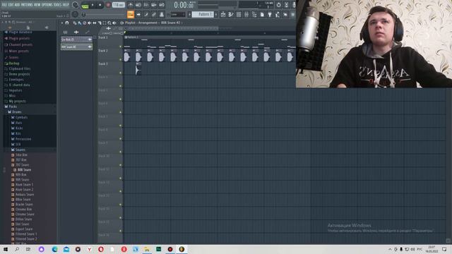The height and width of the screenshot is (254, 452).
Task: Open the Playlist view icon
Action: tap(223, 14)
